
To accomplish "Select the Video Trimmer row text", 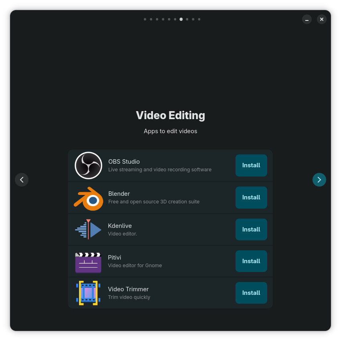I will [128, 289].
